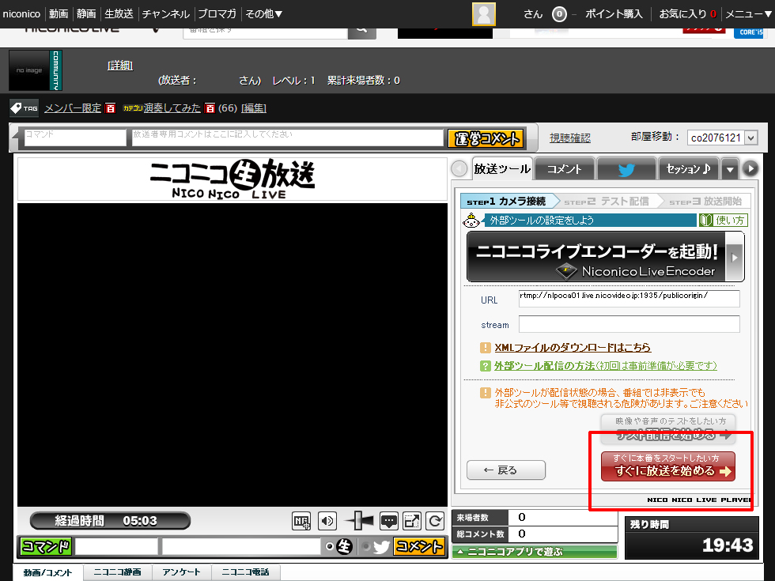This screenshot has height=581, width=775.
Task: Open dictionary icon beside メンバー限定
Action: (x=110, y=108)
